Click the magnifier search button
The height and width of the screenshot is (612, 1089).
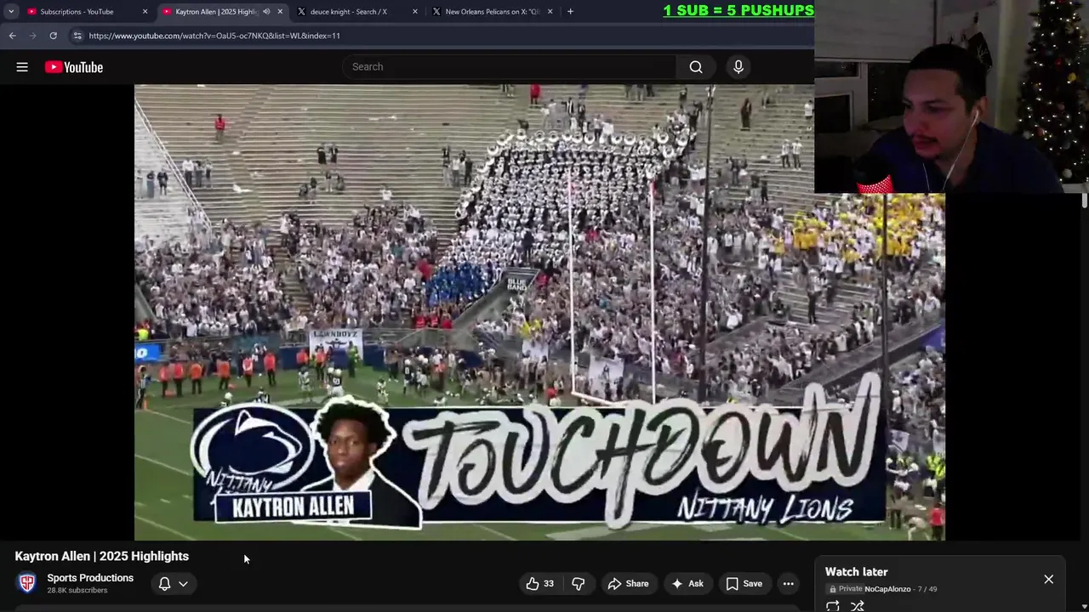(x=696, y=67)
